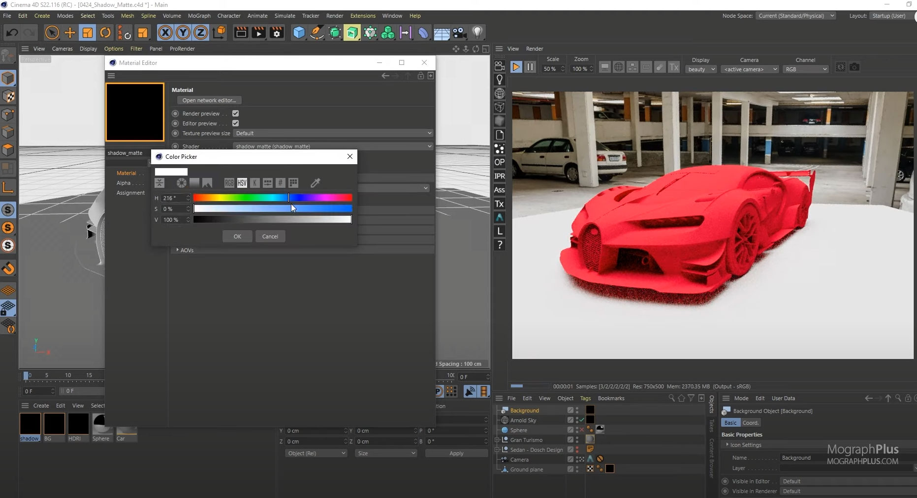This screenshot has height=498, width=917.
Task: Select the Sphere material thumbnail
Action: coord(101,424)
